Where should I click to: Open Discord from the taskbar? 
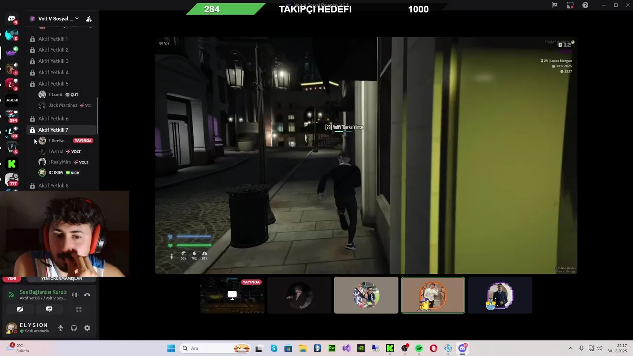(x=462, y=348)
